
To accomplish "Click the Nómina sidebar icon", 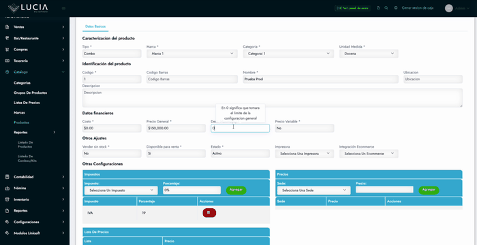I will point(7,188).
